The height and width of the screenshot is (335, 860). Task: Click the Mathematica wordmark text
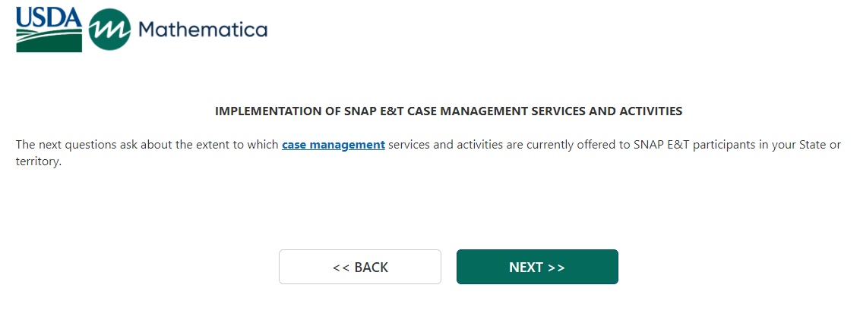(203, 30)
